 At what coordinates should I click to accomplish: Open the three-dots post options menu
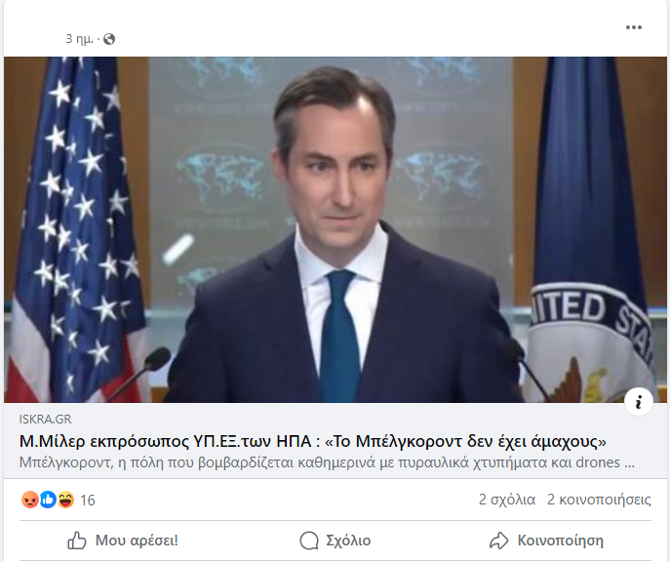[633, 27]
